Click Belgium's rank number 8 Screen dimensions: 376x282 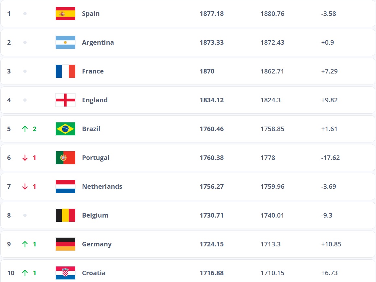coord(9,215)
